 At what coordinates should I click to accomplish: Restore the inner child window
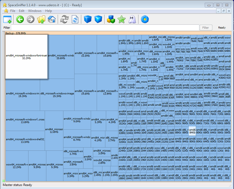[x=223, y=11]
